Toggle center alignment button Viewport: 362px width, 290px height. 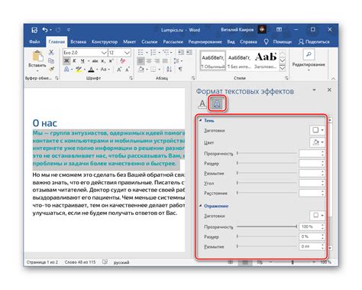pos(149,60)
